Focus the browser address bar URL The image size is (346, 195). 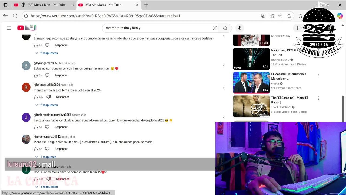click(x=105, y=16)
